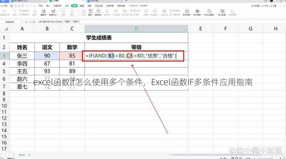Viewport: 286px width, 159px height.
Task: Open the 重复项 dropdown tool
Action: pyautogui.click(x=44, y=12)
